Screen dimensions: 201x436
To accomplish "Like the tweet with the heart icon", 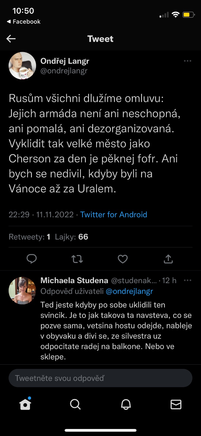I will pyautogui.click(x=123, y=259).
